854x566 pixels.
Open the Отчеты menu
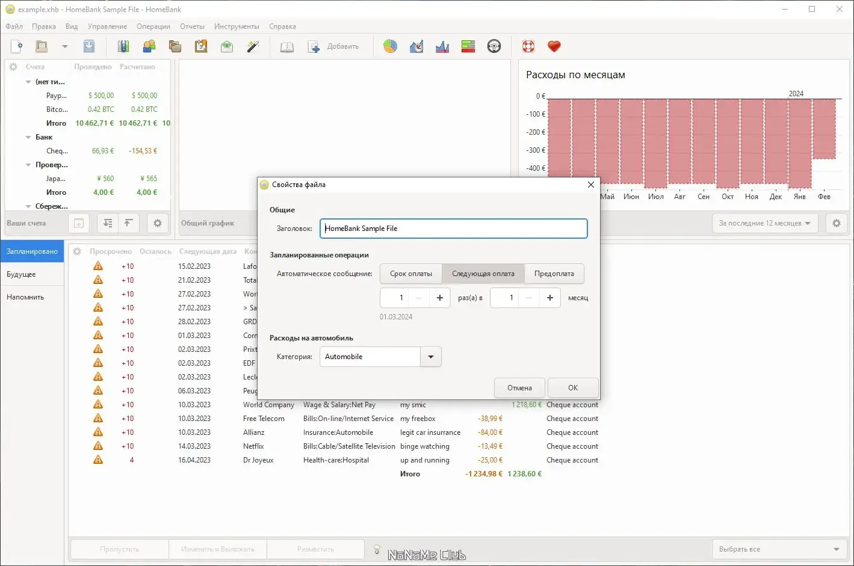pyautogui.click(x=192, y=26)
